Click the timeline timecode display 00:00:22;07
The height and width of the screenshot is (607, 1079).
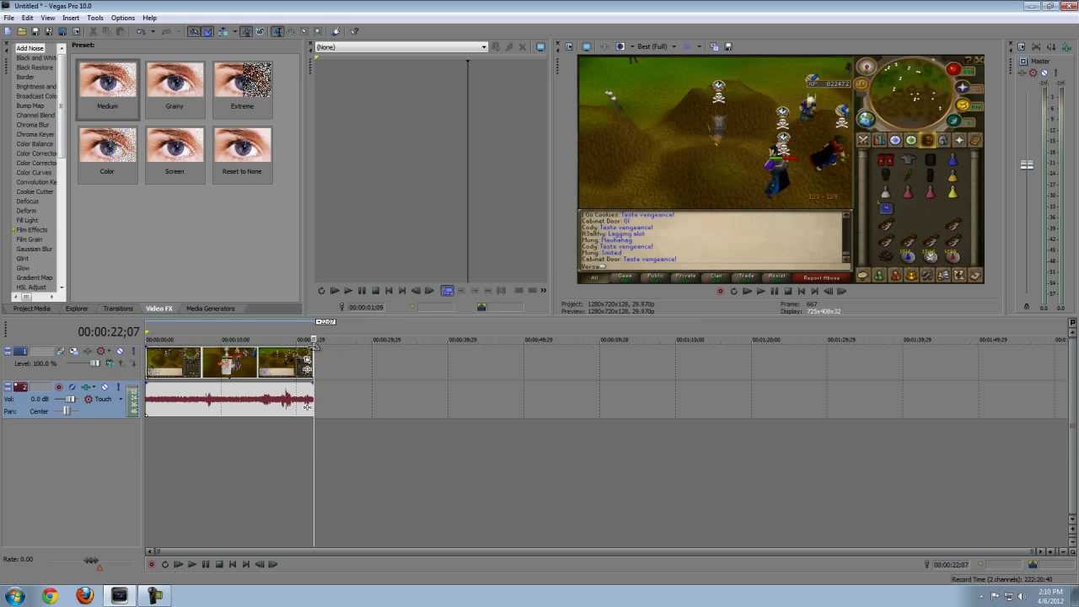point(109,332)
